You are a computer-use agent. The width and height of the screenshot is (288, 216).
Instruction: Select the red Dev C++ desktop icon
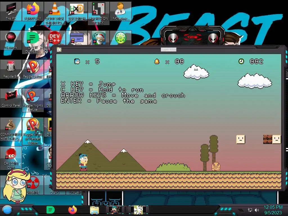[x=55, y=38]
